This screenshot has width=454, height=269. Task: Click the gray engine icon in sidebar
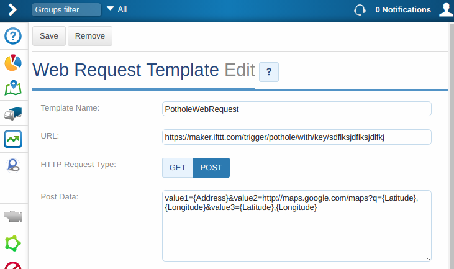[x=13, y=217]
